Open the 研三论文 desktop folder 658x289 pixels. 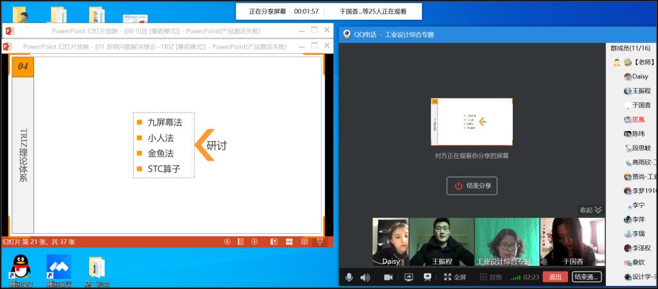(x=97, y=271)
